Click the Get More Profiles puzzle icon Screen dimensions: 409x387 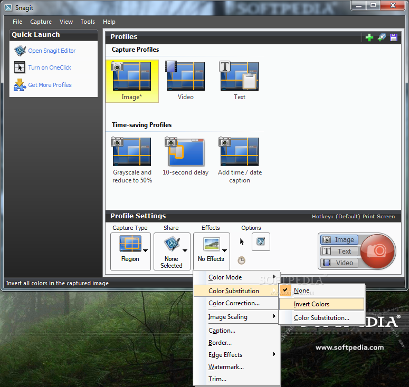tap(20, 85)
